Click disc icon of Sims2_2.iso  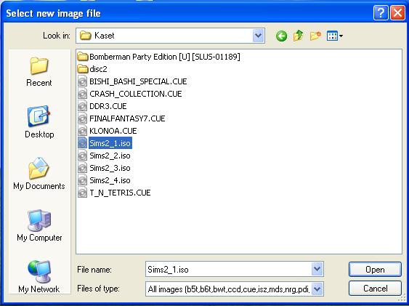pos(82,156)
